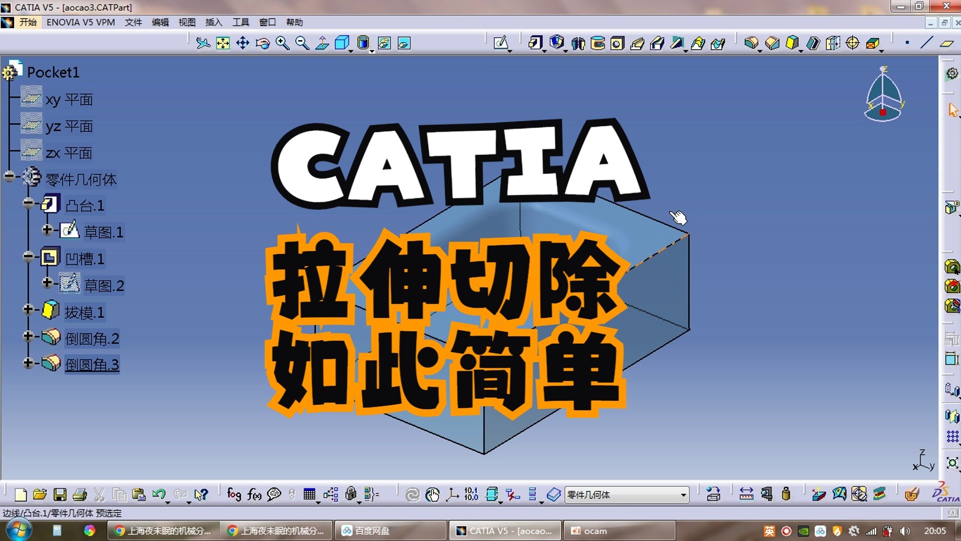Select the Pan view tool
Screen dimensions: 961x541
point(243,43)
